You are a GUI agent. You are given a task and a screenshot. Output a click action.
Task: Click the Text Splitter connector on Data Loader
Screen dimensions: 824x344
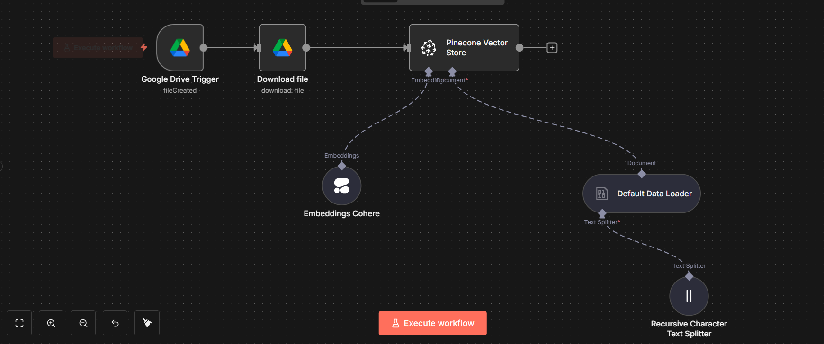click(602, 213)
